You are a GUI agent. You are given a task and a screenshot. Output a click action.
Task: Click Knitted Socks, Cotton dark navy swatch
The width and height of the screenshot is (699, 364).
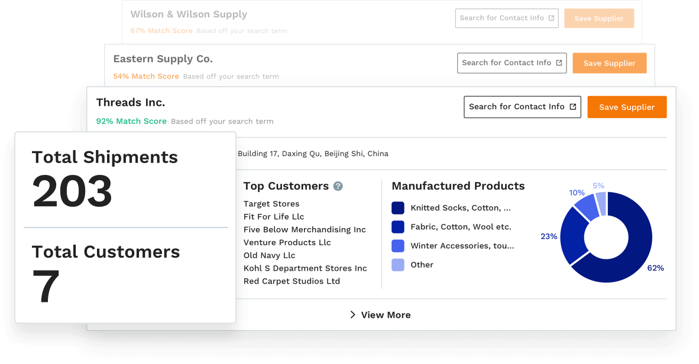[x=397, y=208]
